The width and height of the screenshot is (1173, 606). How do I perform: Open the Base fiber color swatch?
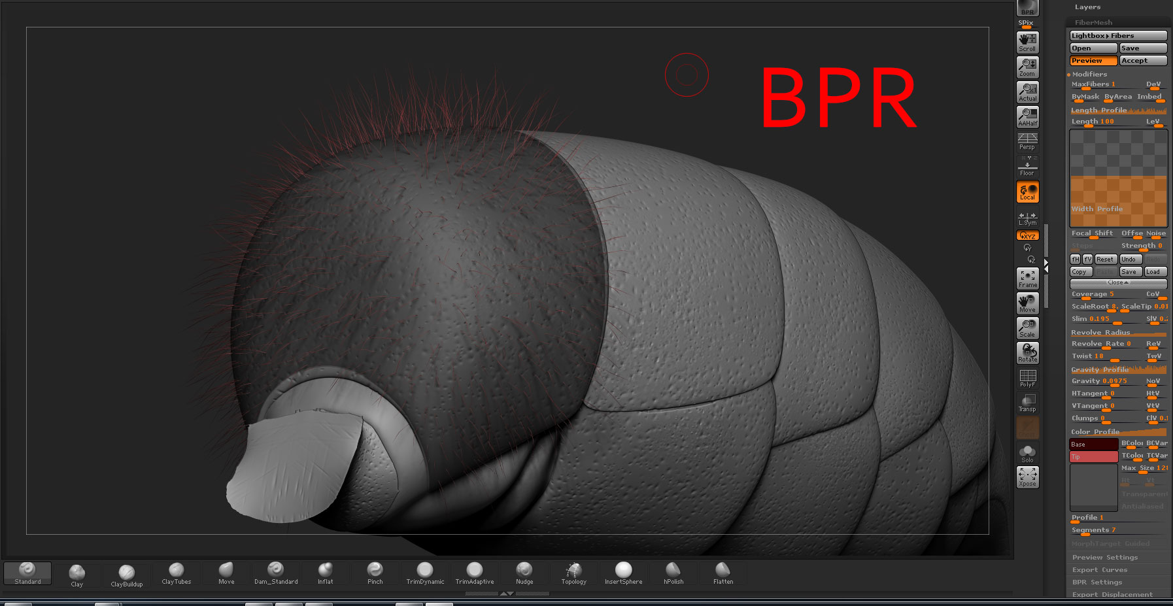(x=1093, y=445)
